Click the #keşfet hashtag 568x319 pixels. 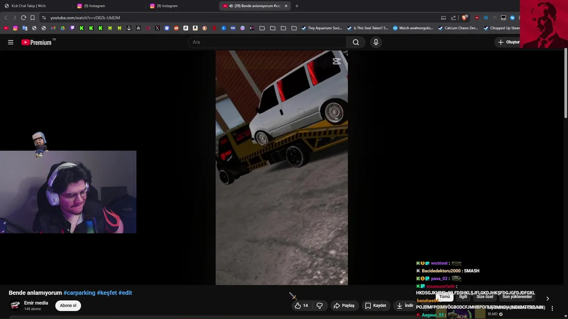107,293
